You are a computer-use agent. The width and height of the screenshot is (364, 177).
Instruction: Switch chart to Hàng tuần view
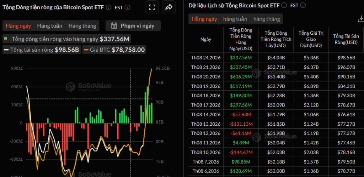coord(50,25)
